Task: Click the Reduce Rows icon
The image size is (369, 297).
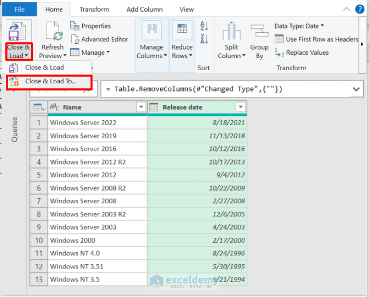Action: click(x=182, y=30)
